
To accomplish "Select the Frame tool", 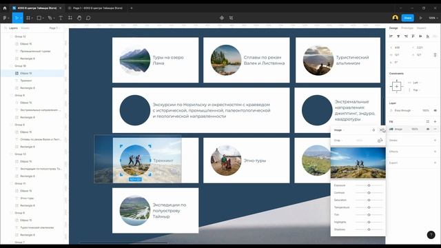I will point(28,18).
